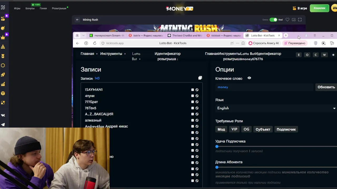The image size is (337, 189).
Task: Ban the Andrey4ikas Андрей 4икас entry
Action: [197, 126]
